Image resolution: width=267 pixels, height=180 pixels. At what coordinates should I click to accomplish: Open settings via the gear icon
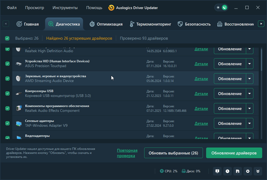coord(248,171)
